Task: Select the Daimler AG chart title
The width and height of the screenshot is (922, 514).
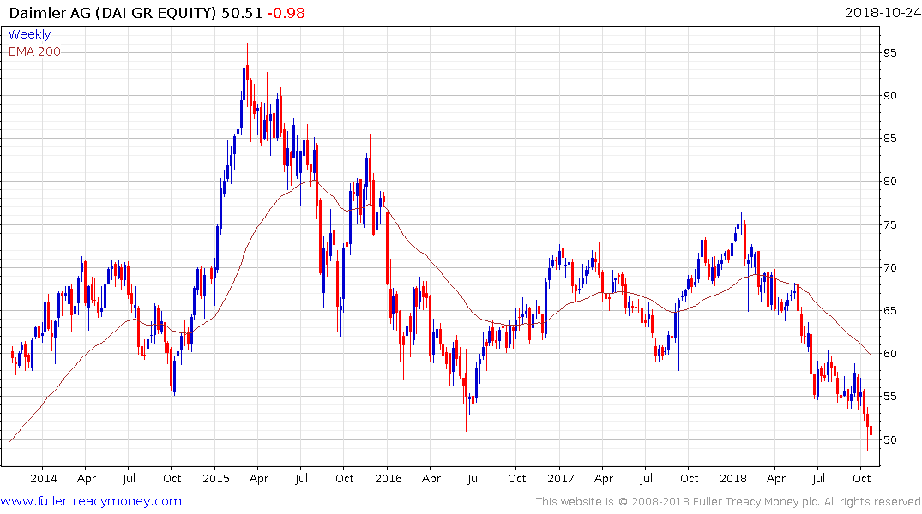Action: (x=113, y=12)
